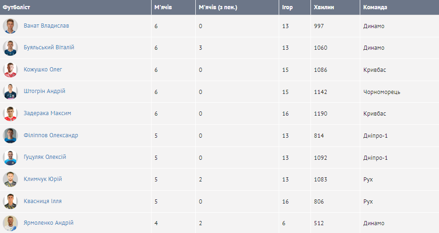Click Климчук Юрій's player photo
The height and width of the screenshot is (233, 439).
coord(10,179)
